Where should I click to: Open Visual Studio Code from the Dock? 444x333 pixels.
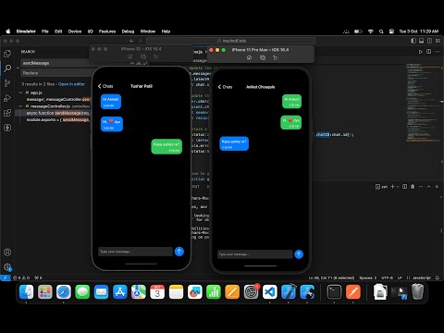(x=270, y=291)
